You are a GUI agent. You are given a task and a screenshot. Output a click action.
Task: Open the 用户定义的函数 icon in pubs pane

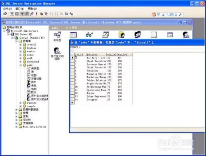[x=57, y=54]
